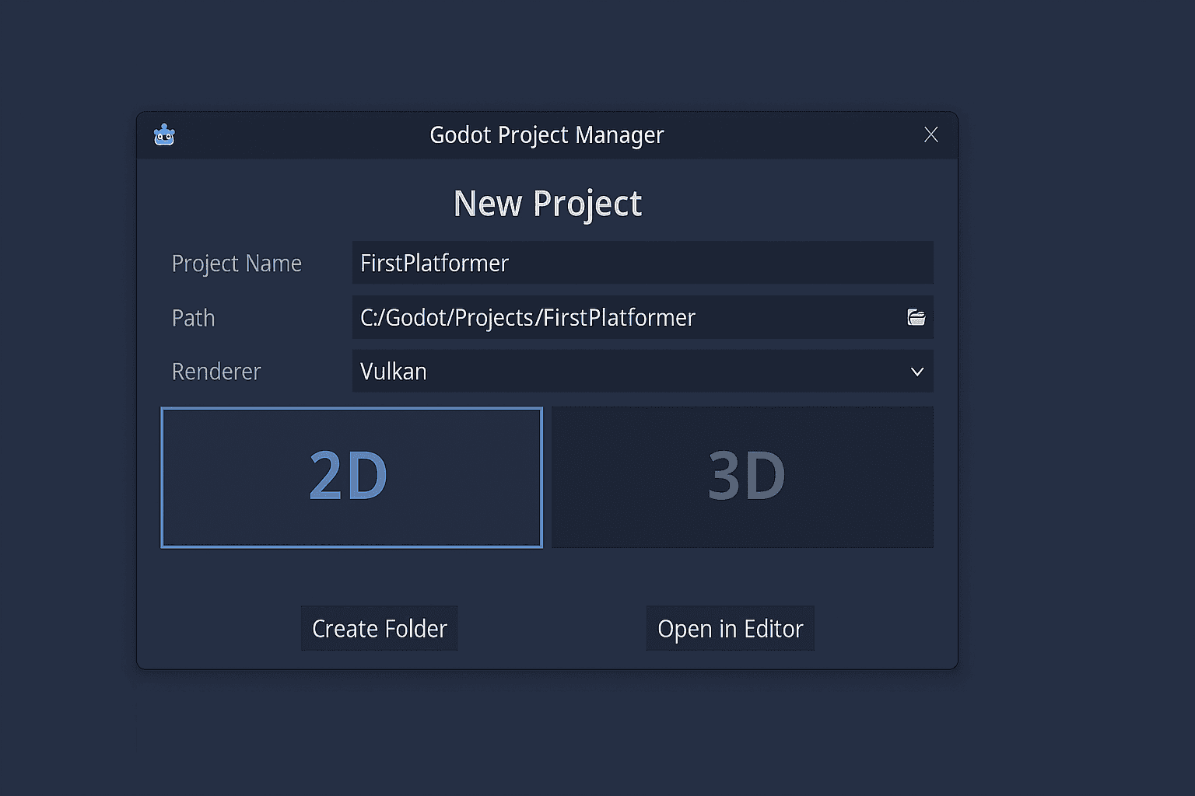Focus the Project Name input field

coord(643,263)
